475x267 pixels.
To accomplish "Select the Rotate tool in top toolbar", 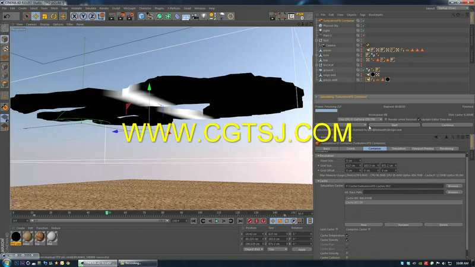I will click(53, 17).
